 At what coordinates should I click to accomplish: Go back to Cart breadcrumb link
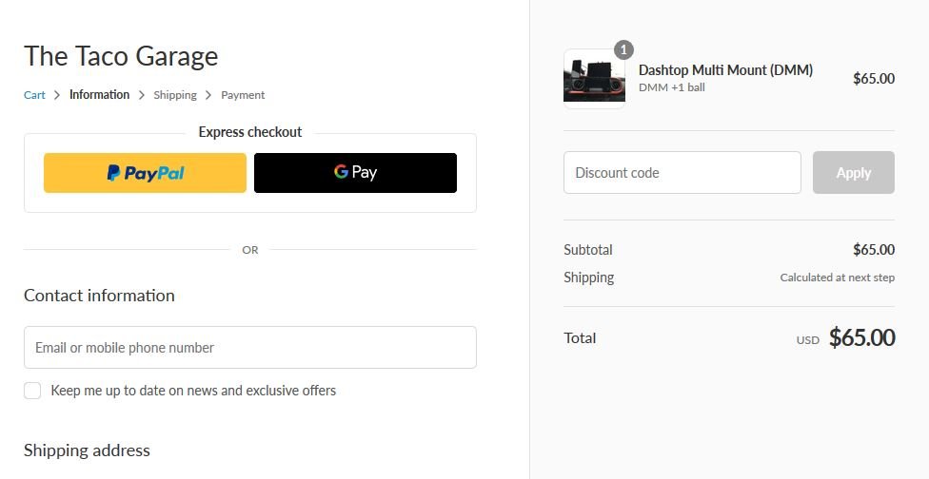point(34,95)
